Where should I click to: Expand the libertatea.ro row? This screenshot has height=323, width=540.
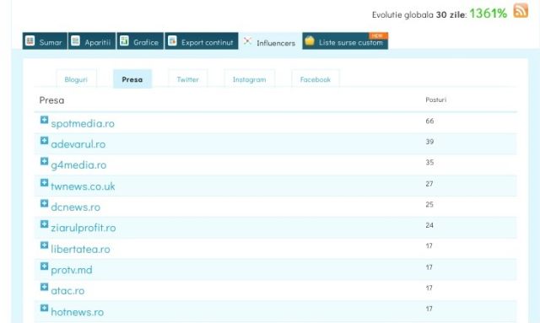tap(44, 245)
